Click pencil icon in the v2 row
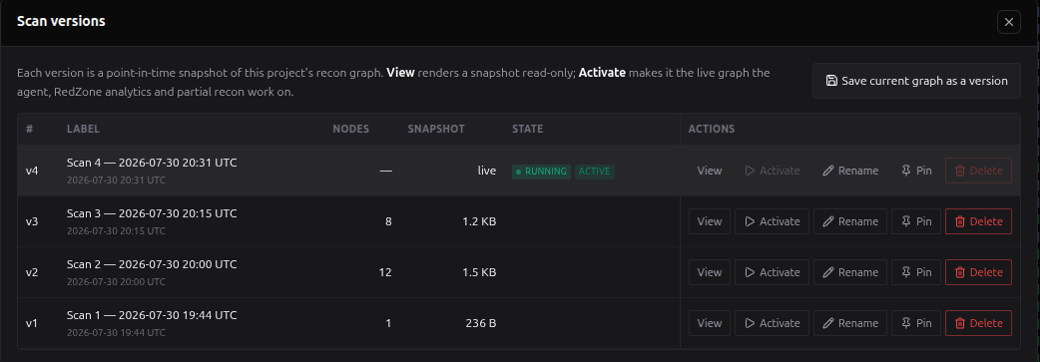Viewport: 1040px width, 362px height. tap(827, 272)
